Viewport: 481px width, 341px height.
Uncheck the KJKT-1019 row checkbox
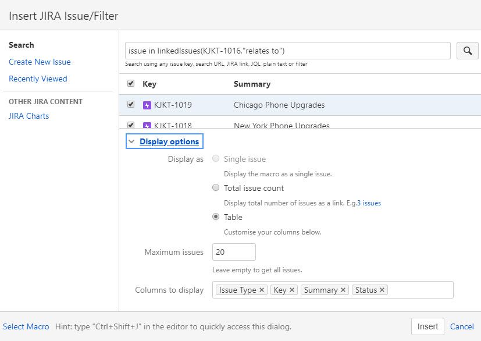131,104
